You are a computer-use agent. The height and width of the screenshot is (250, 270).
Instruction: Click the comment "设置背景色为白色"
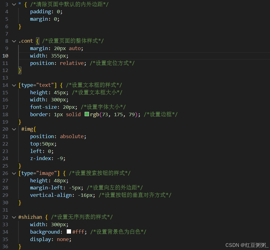coord(118,232)
